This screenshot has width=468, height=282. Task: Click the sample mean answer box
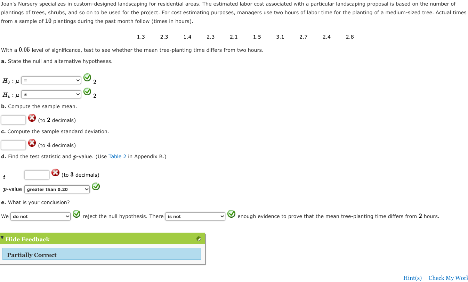pyautogui.click(x=13, y=120)
